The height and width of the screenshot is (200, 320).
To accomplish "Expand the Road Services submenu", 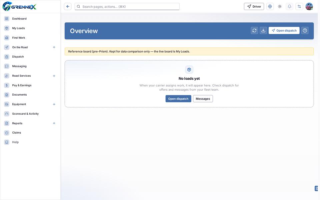I will (54, 76).
